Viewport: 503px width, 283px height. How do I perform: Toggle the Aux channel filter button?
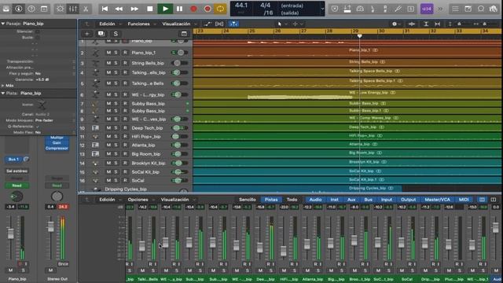coord(351,200)
